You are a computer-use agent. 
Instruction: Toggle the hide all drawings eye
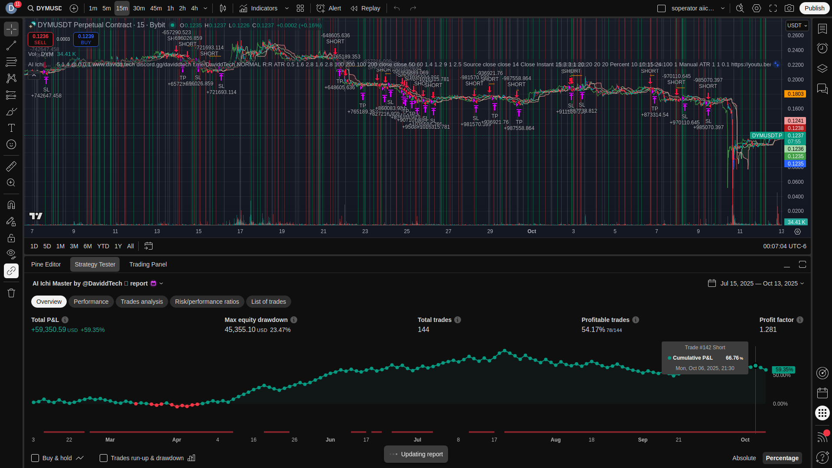(x=11, y=253)
